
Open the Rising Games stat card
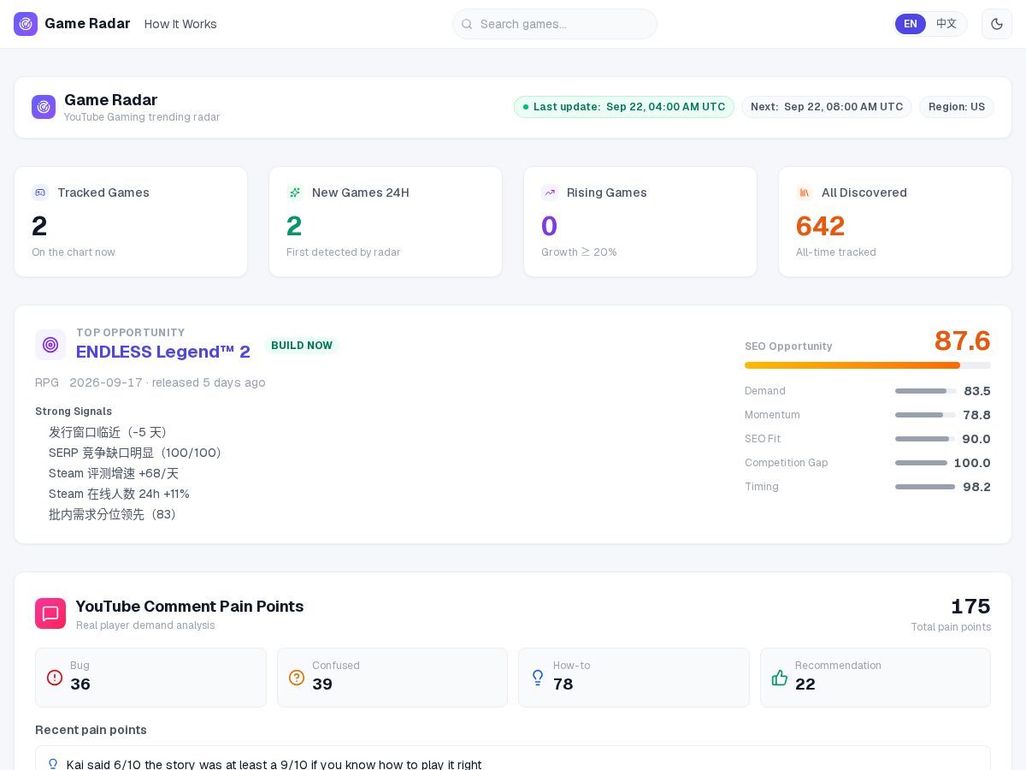pyautogui.click(x=640, y=222)
